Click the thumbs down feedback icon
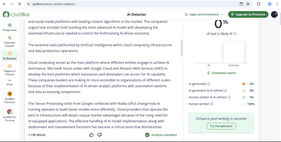281x142 pixels. [100, 135]
